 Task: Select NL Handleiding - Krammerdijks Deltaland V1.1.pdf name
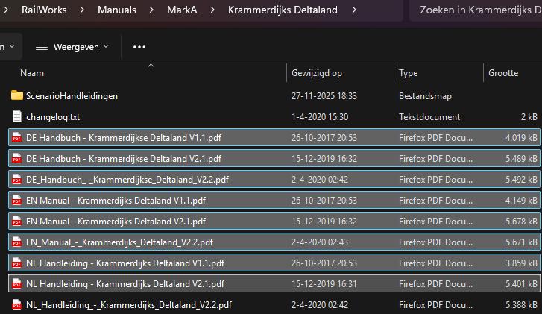pyautogui.click(x=125, y=263)
